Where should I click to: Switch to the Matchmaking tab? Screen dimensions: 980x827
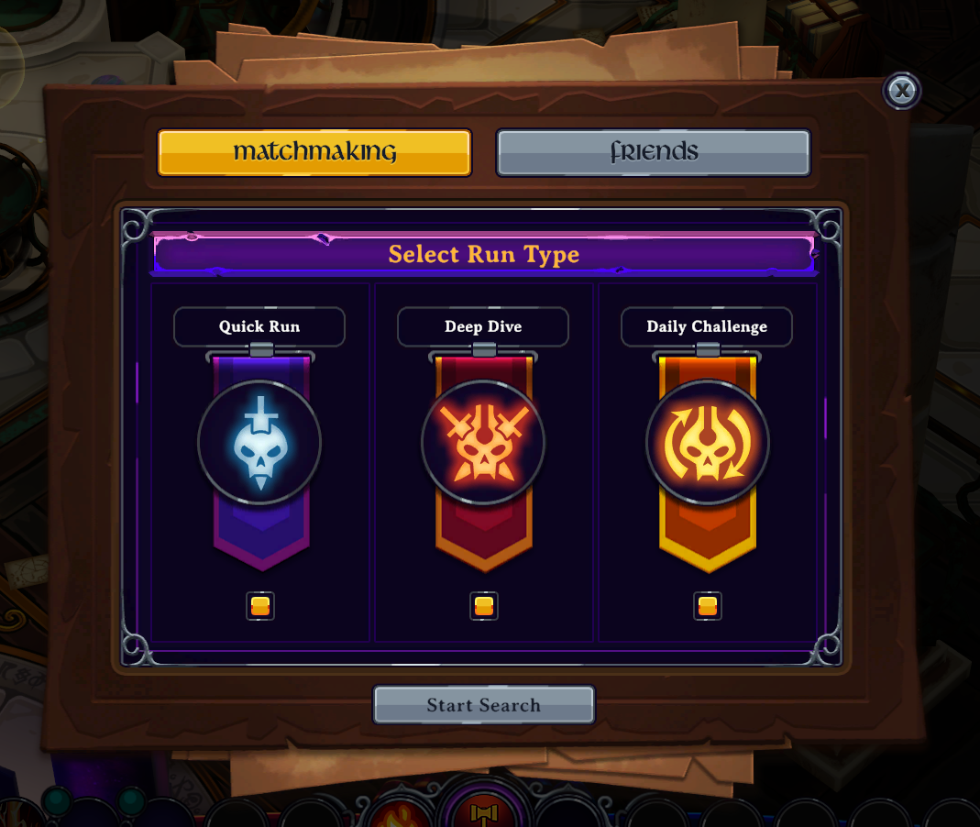(314, 152)
